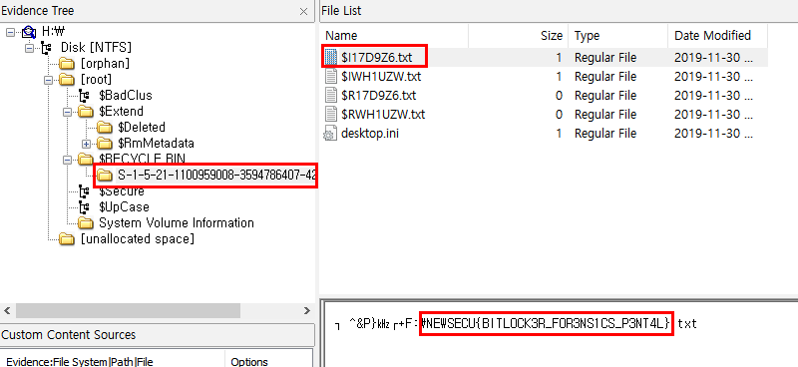Click the Custom Content Sources panel header
This screenshot has height=367, width=798.
click(158, 335)
